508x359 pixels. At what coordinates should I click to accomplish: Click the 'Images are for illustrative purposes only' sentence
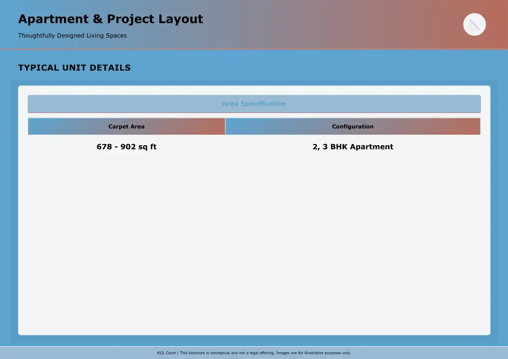point(313,353)
